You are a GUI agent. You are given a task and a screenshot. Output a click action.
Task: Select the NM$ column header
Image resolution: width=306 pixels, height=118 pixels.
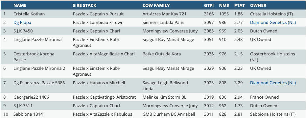[x=224, y=6]
